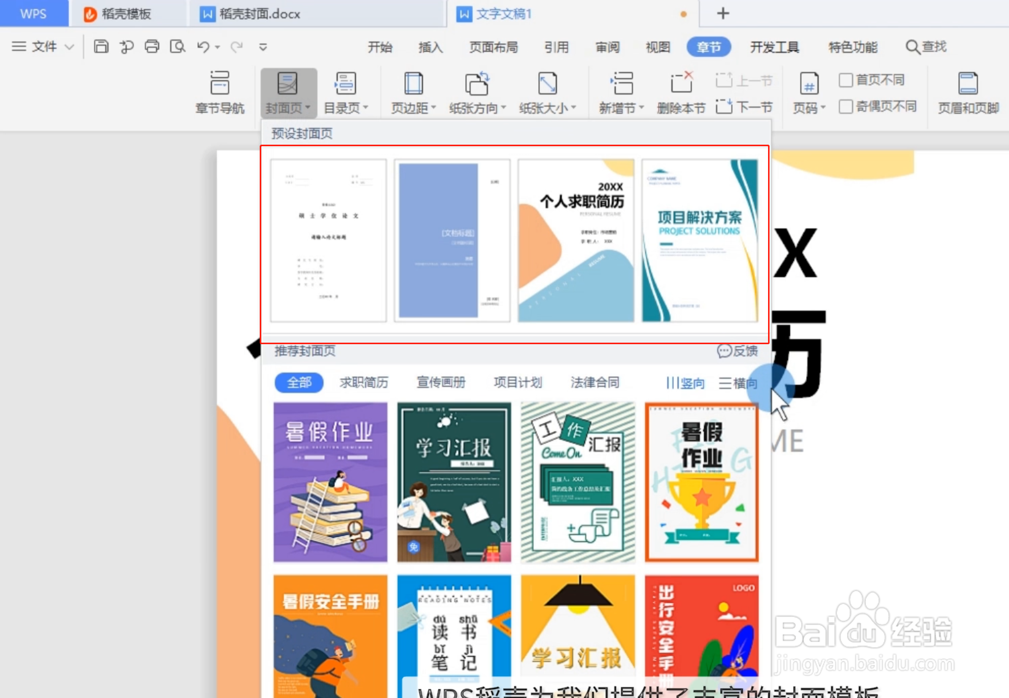Choose the orange 暑假安全手册 cover template
The width and height of the screenshot is (1009, 698).
330,636
